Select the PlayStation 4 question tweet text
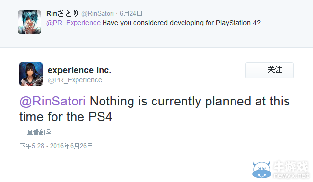The image size is (313, 182). coord(153,23)
